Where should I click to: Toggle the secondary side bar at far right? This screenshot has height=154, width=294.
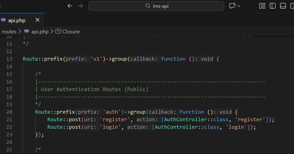coord(292,6)
